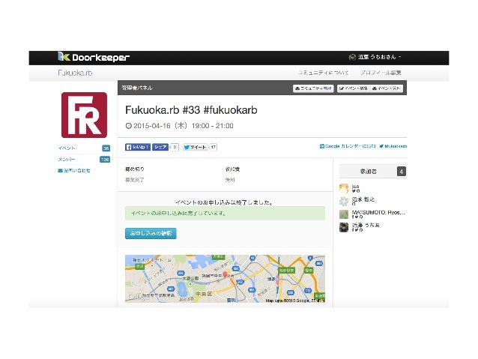Click the second participant's avatar
Screen dimensions: 478x359
coord(344,201)
